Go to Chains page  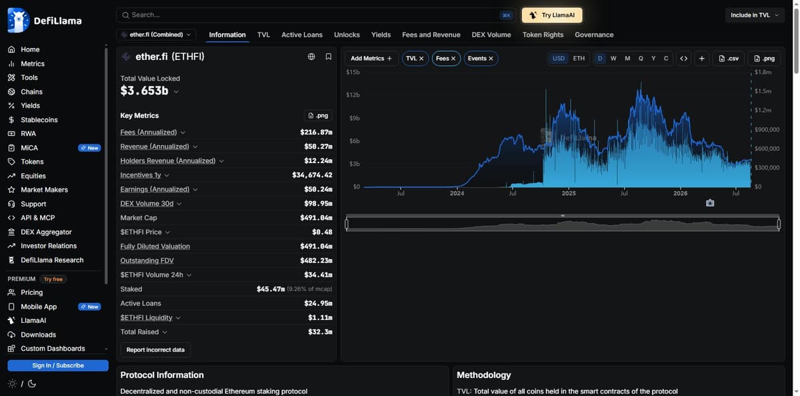pyautogui.click(x=31, y=92)
